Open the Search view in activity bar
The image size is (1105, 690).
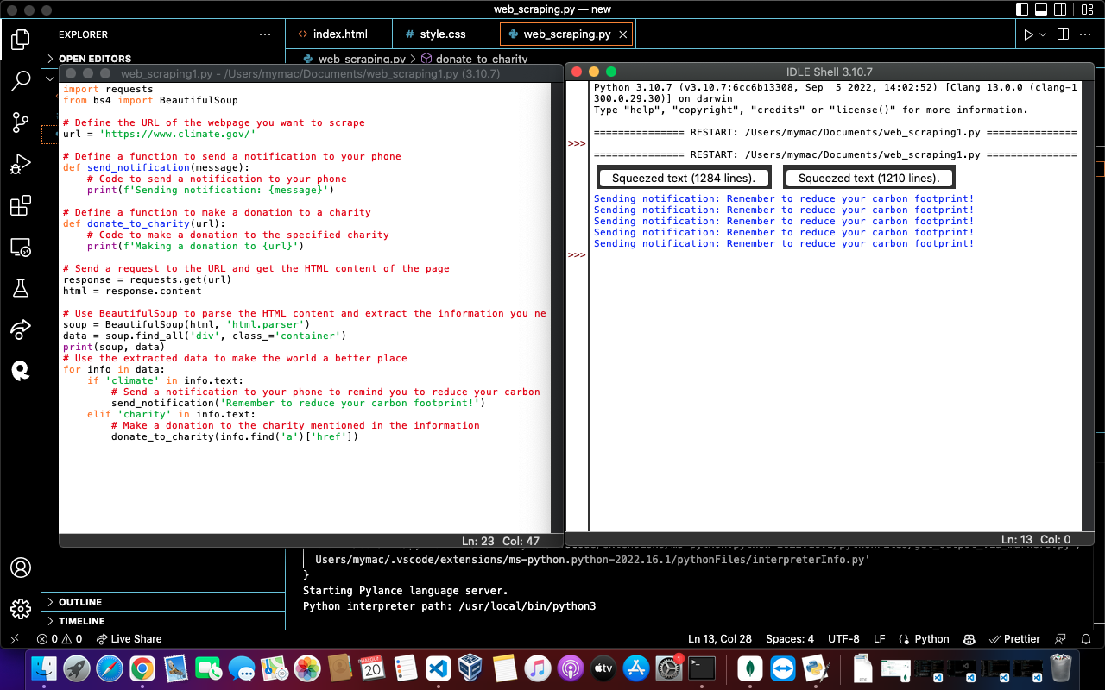21,81
